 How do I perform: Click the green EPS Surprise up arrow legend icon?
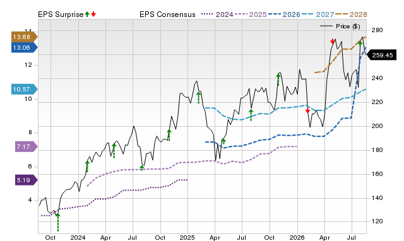click(x=87, y=15)
